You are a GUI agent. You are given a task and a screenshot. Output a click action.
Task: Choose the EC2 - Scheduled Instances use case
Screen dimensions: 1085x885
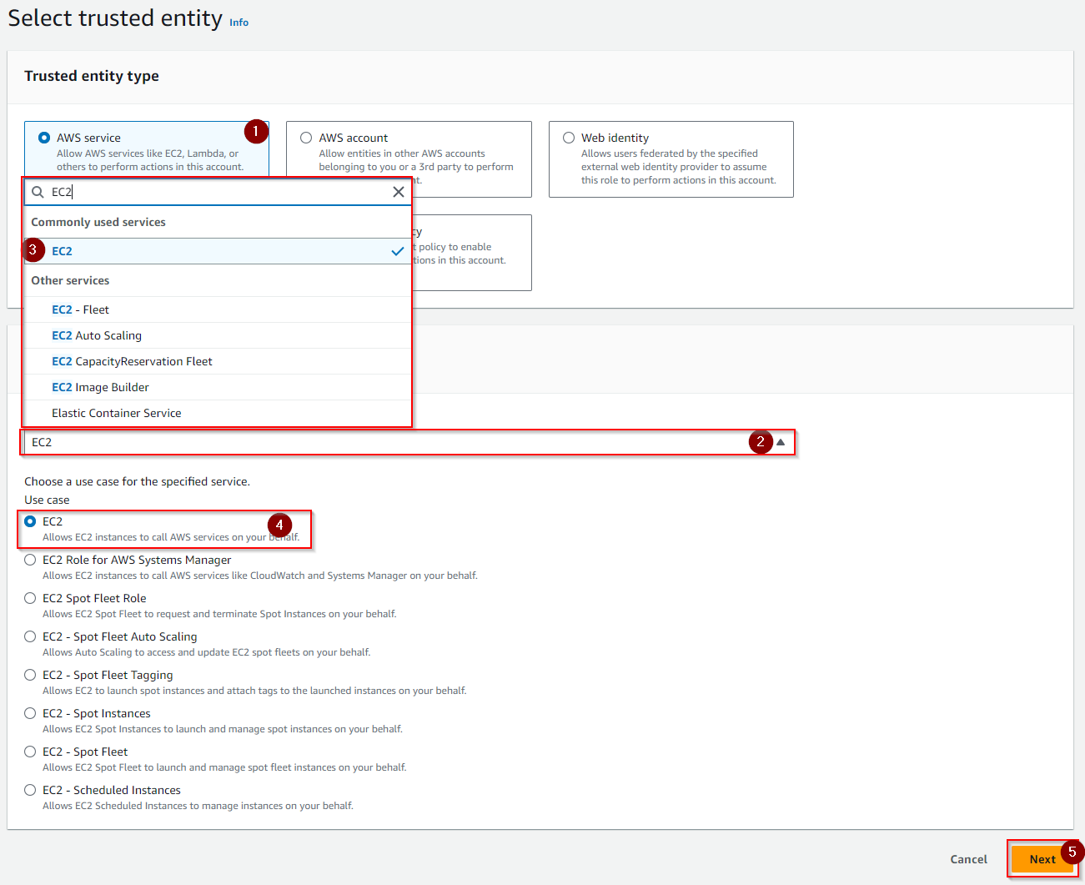30,790
